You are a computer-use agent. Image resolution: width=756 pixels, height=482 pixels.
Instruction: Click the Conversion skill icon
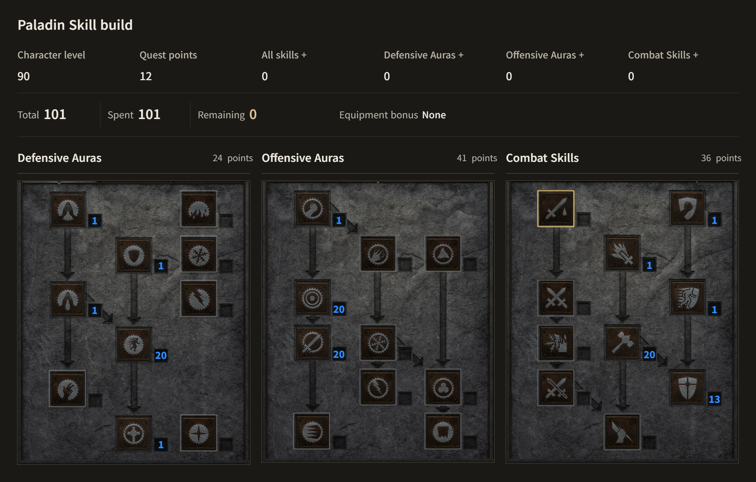[x=556, y=388]
